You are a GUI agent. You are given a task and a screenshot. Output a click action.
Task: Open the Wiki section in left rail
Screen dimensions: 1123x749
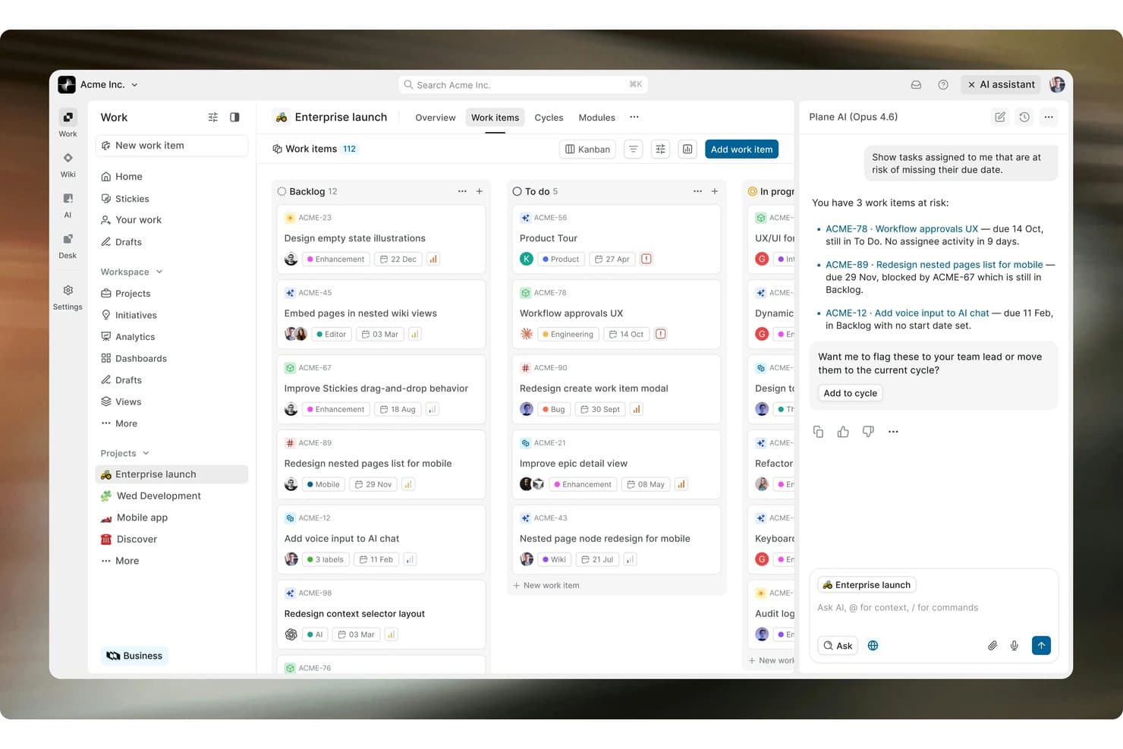68,164
